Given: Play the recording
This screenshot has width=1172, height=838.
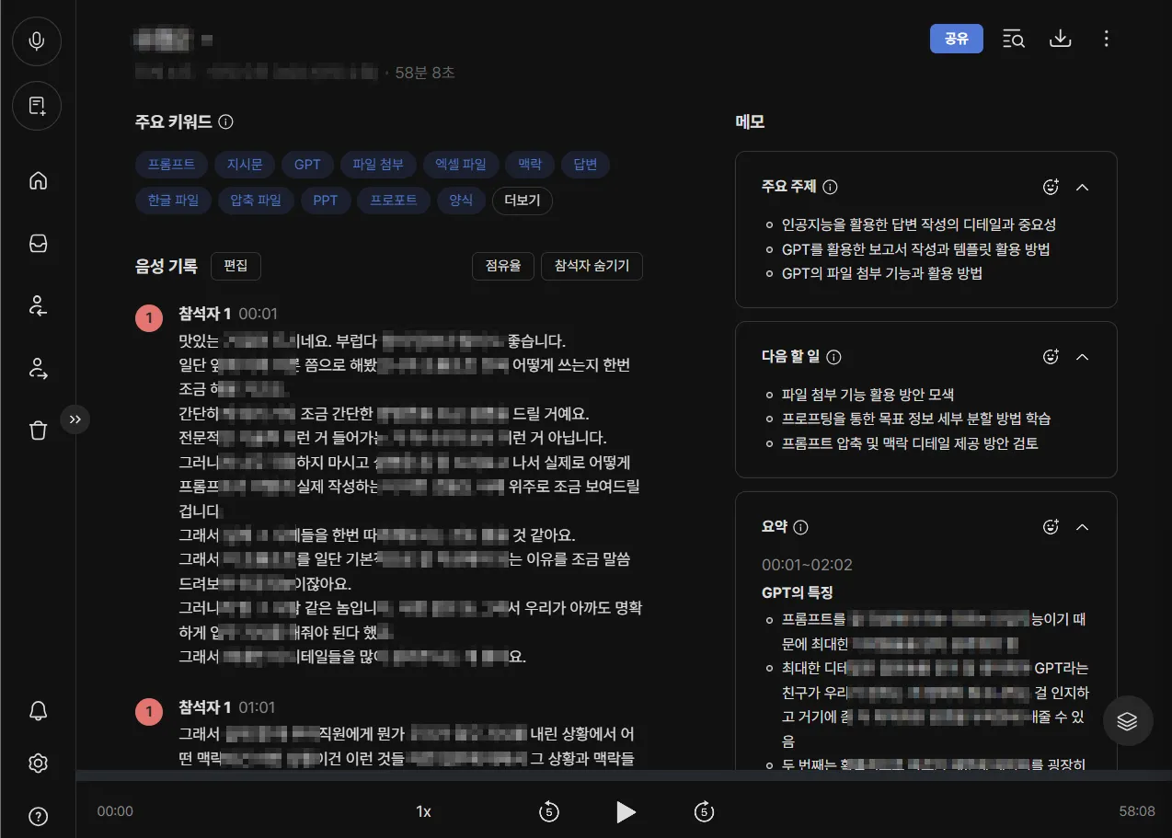Looking at the screenshot, I should (x=626, y=811).
